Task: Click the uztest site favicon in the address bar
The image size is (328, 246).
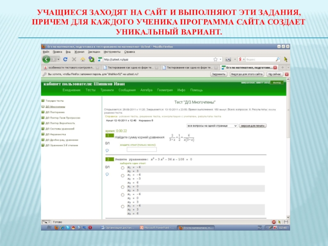Action: 100,59
